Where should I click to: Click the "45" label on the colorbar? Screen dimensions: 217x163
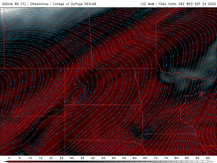click(103, 158)
